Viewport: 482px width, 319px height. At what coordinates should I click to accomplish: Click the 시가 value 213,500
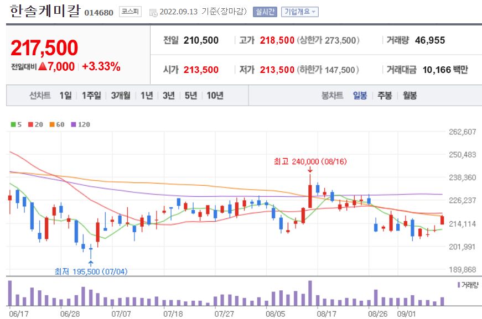(x=201, y=70)
